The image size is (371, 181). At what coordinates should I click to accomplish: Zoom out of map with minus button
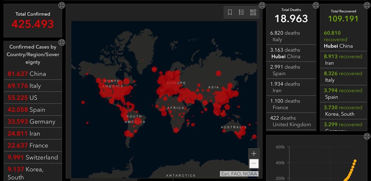[254, 163]
